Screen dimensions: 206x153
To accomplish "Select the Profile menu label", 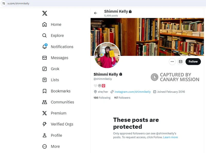I will click(56, 135).
